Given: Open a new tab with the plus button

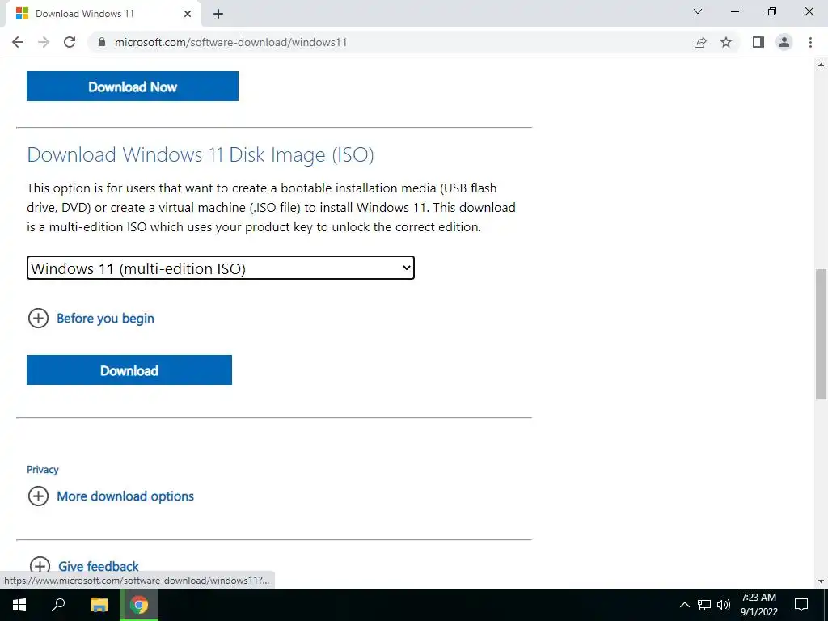Looking at the screenshot, I should [x=218, y=14].
